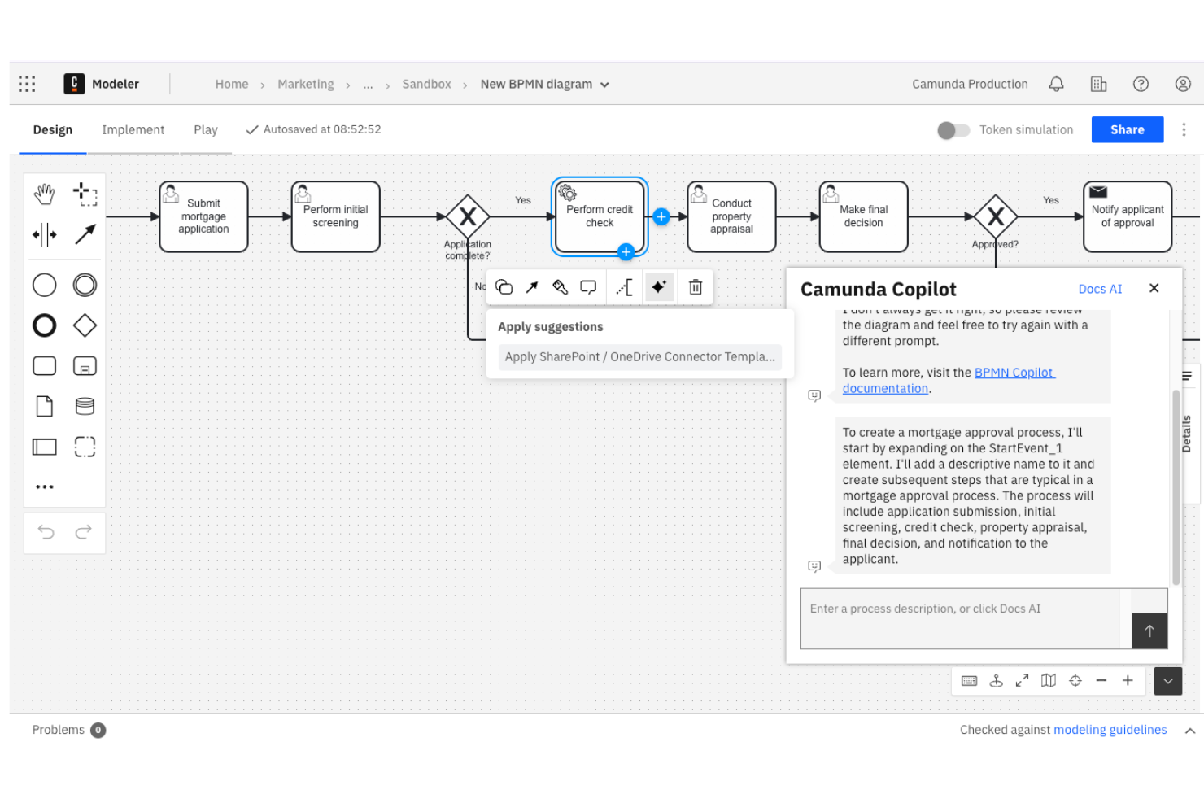Open the kebab menu beside Share
The width and height of the screenshot is (1204, 803).
pyautogui.click(x=1184, y=130)
